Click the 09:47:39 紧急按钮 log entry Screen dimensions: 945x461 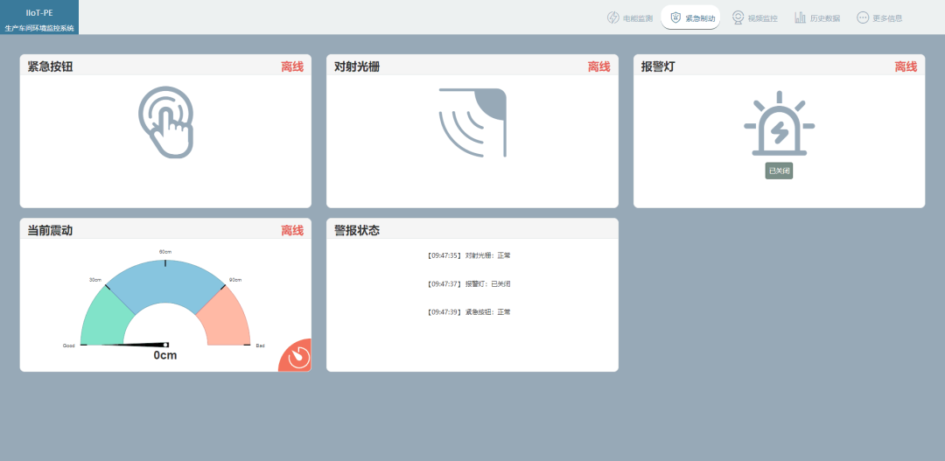click(468, 312)
